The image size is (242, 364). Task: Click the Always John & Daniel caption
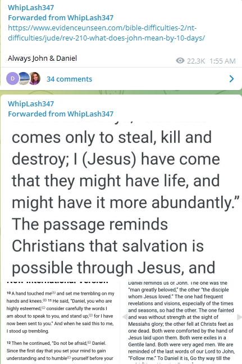click(x=42, y=58)
